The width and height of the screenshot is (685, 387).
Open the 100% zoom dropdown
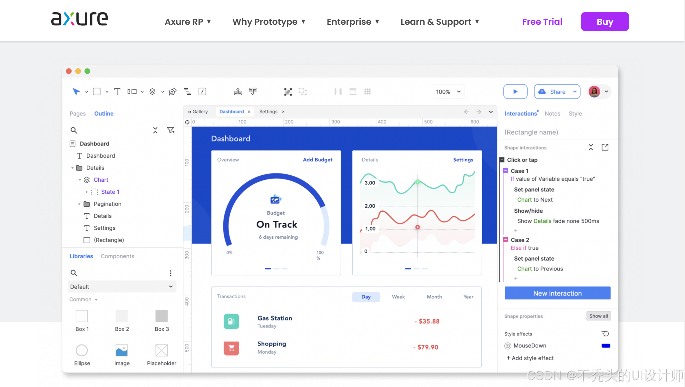click(x=449, y=92)
